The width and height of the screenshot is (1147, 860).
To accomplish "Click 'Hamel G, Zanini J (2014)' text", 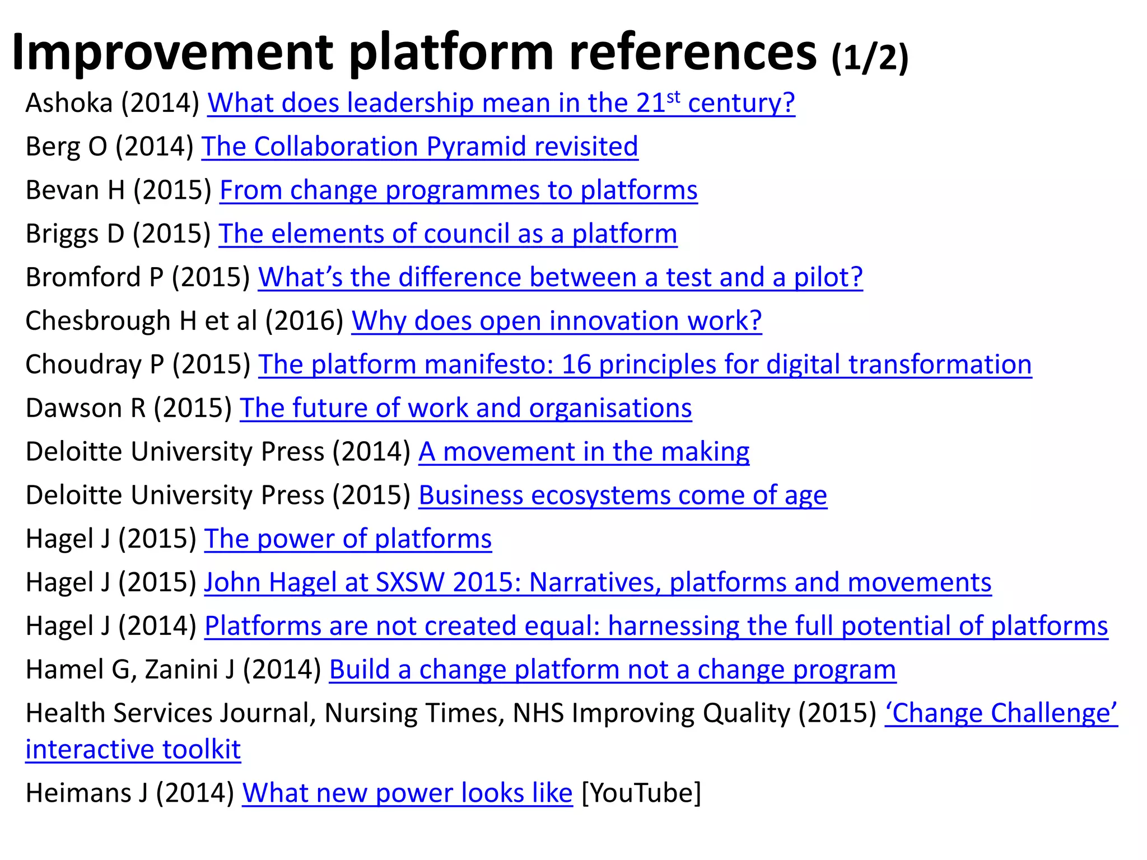I will click(x=174, y=670).
